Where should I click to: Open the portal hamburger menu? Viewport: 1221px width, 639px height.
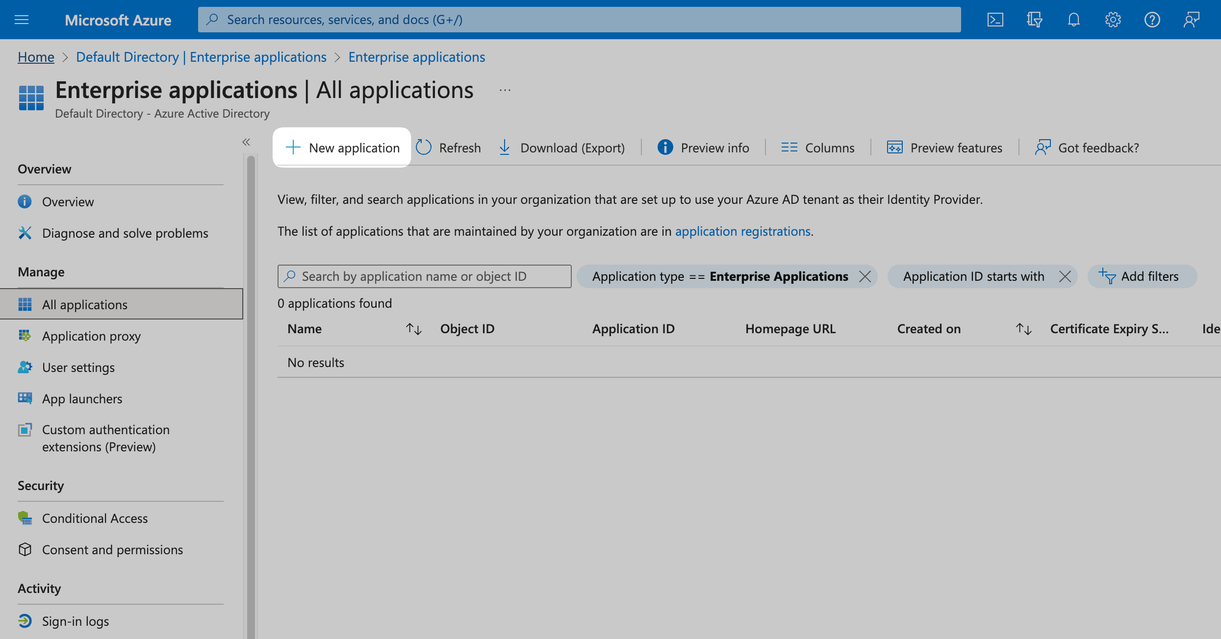point(22,20)
